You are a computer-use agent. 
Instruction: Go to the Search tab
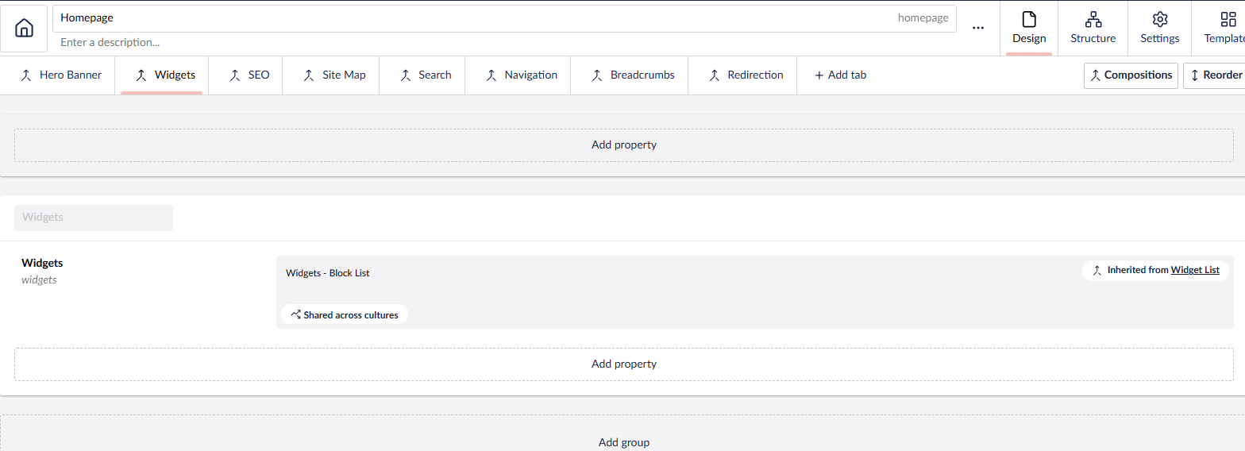point(425,75)
